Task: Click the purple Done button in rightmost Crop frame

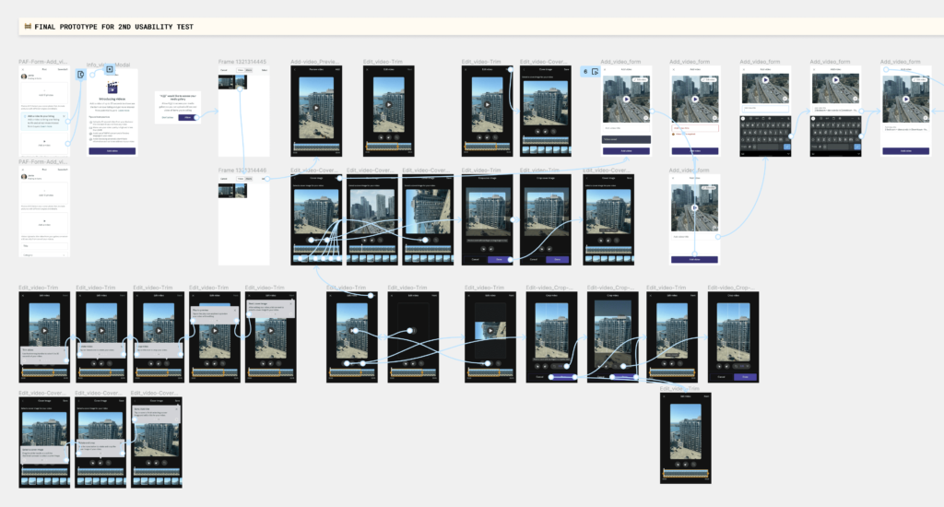Action: tap(744, 377)
